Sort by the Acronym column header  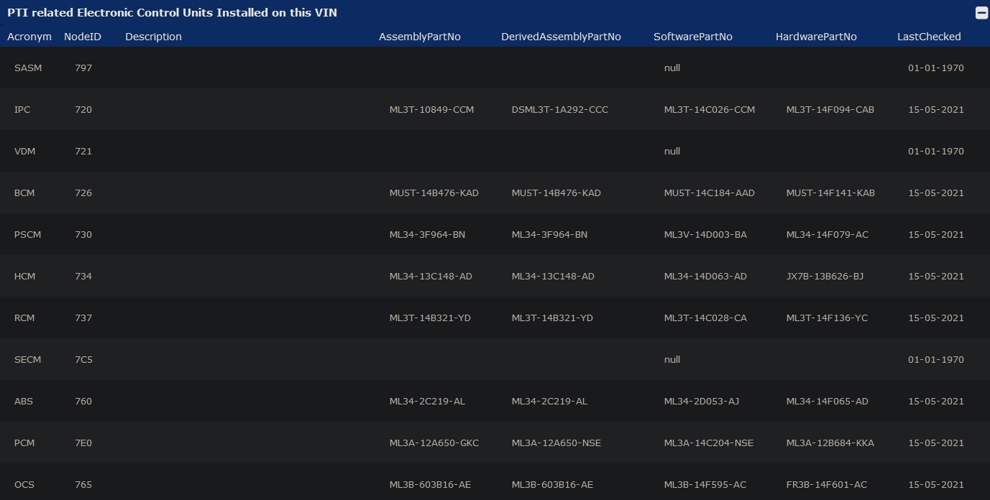pyautogui.click(x=29, y=37)
